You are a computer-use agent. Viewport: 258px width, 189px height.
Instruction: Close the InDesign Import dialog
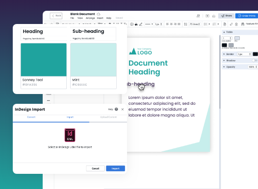coord(123,109)
